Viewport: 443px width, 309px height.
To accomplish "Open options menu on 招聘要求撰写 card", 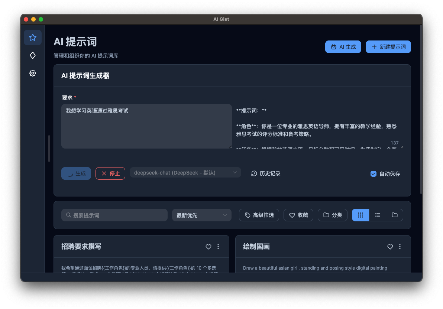I will coord(218,247).
